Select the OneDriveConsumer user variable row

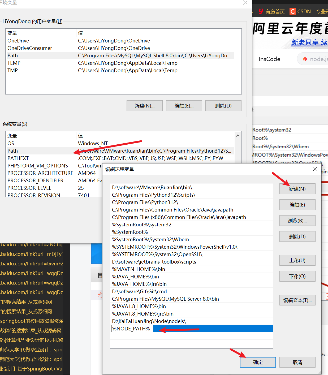coord(120,48)
